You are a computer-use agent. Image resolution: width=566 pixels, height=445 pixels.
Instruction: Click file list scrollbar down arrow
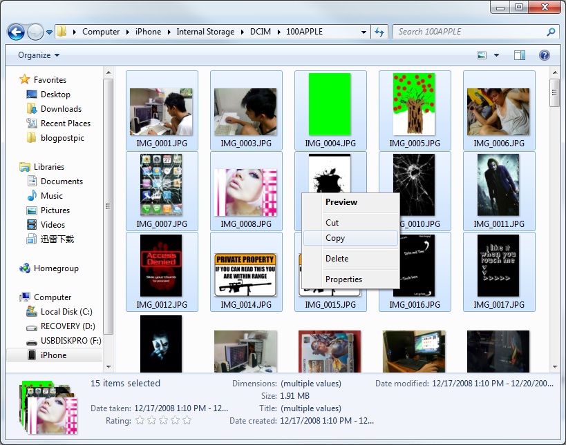point(555,367)
